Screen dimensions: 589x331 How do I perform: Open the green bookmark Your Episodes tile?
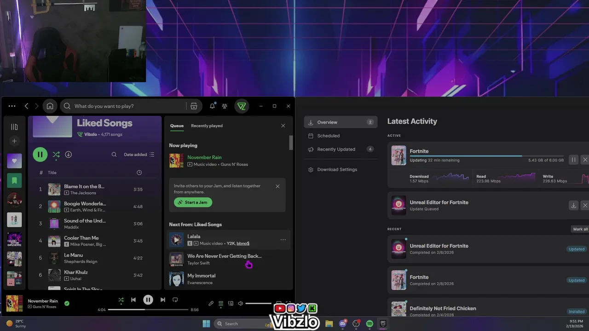tap(14, 181)
